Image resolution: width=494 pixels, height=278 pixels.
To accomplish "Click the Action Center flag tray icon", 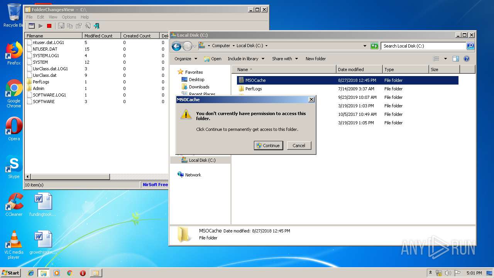I will [x=457, y=273].
